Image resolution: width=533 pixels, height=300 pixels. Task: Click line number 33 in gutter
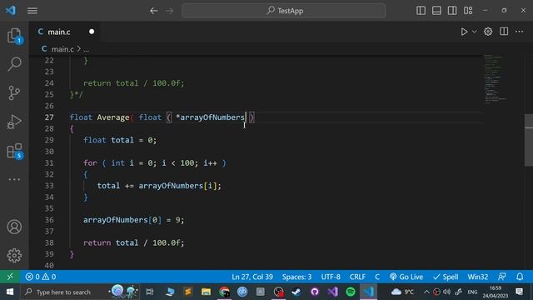49,186
